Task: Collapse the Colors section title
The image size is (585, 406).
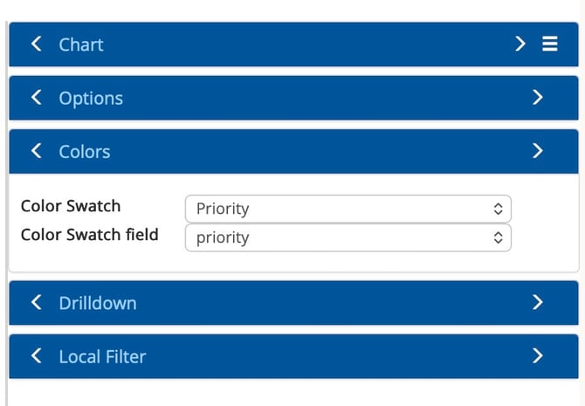Action: (85, 151)
